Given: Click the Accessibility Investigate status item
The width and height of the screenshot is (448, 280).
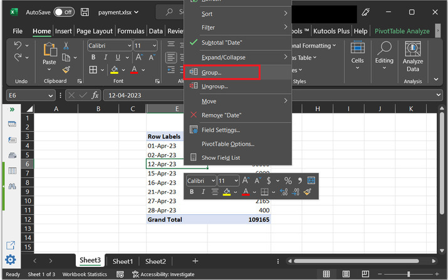Looking at the screenshot, I should [x=164, y=274].
